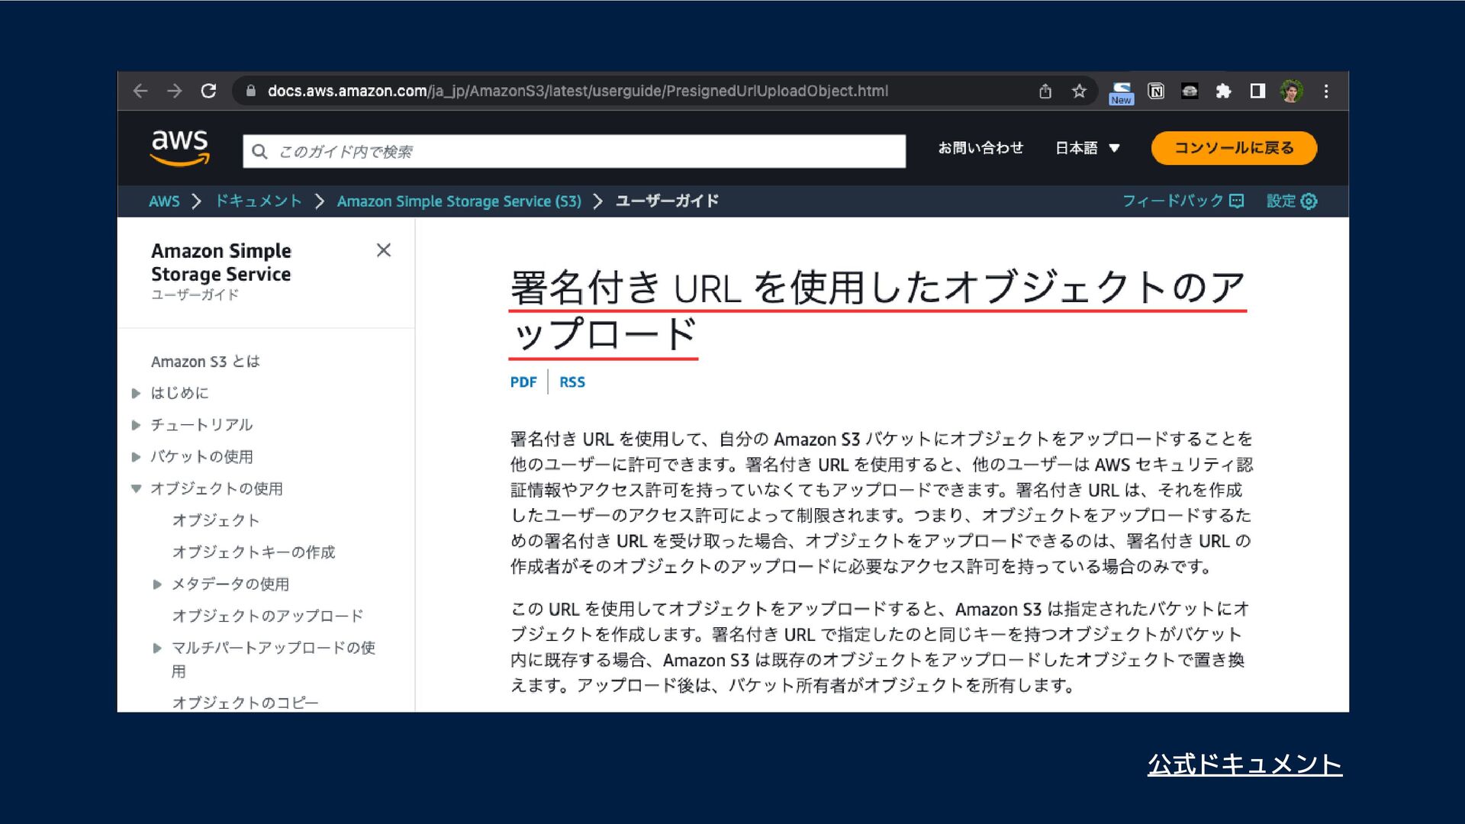Toggle the browser side panel icon

point(1257,91)
